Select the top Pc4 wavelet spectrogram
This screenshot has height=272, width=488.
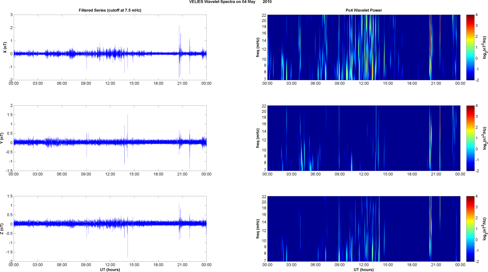tap(364, 47)
